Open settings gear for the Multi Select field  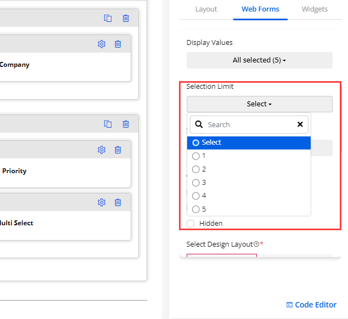pos(101,202)
